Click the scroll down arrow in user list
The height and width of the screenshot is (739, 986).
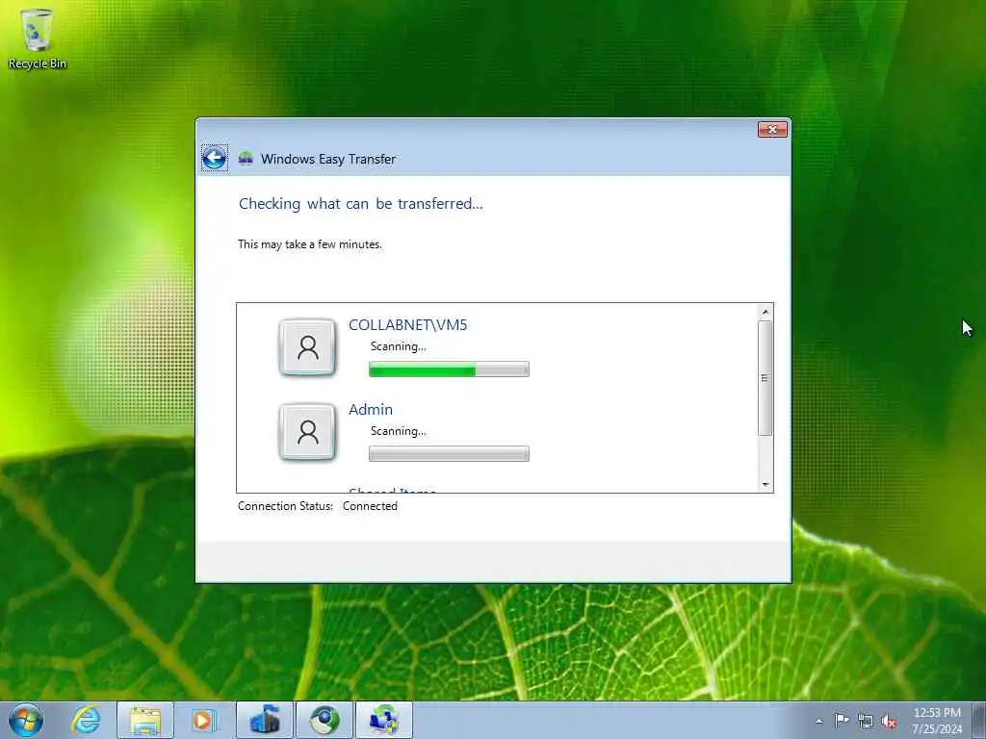pyautogui.click(x=765, y=485)
